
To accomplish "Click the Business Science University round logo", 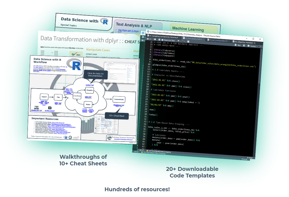I will pos(109,138).
